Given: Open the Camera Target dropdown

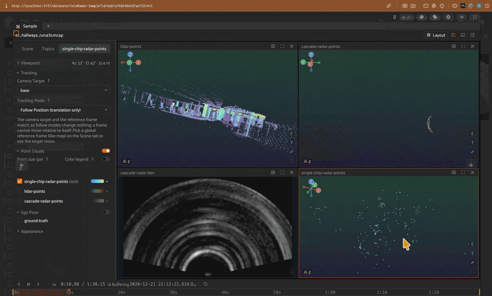Looking at the screenshot, I should pyautogui.click(x=64, y=90).
